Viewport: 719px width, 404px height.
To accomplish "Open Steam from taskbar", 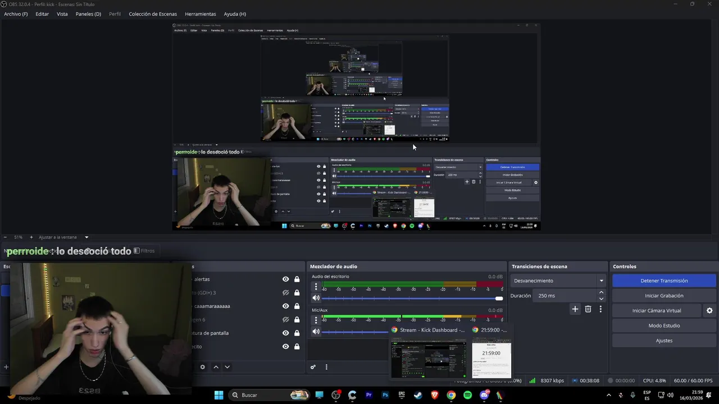I will tap(418, 395).
